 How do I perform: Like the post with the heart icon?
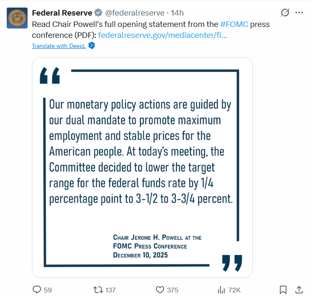click(160, 290)
